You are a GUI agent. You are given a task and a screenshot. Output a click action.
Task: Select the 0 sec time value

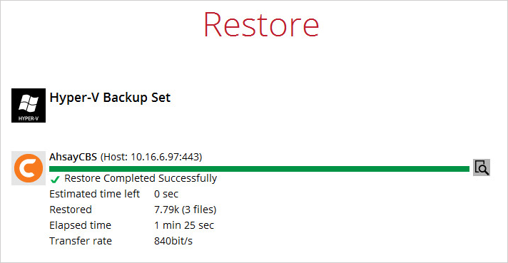166,194
